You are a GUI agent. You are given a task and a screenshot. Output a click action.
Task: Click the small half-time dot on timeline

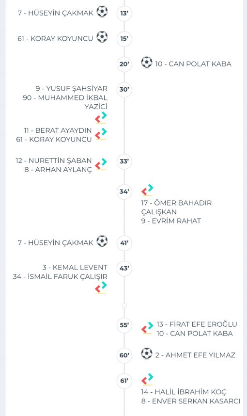[x=124, y=305]
